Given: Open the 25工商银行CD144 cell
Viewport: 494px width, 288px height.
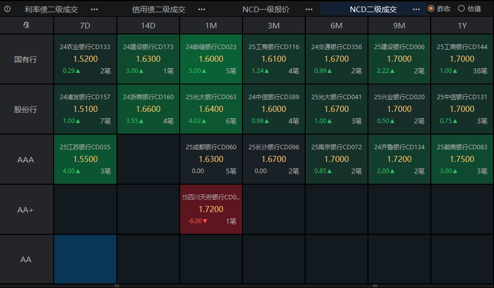Looking at the screenshot, I should click(462, 59).
